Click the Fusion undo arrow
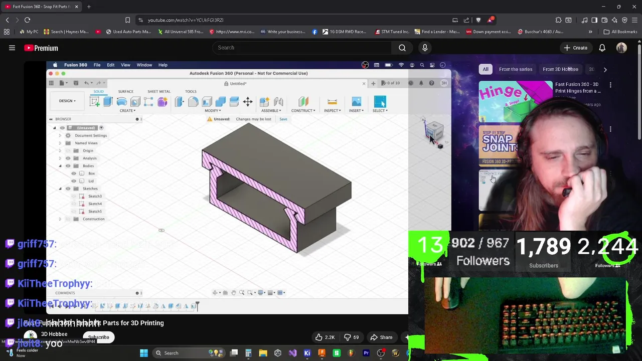The width and height of the screenshot is (642, 361). coord(86,83)
